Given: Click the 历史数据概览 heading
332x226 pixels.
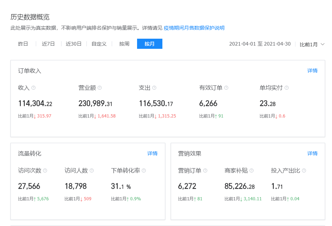Looking at the screenshot, I should point(30,17).
